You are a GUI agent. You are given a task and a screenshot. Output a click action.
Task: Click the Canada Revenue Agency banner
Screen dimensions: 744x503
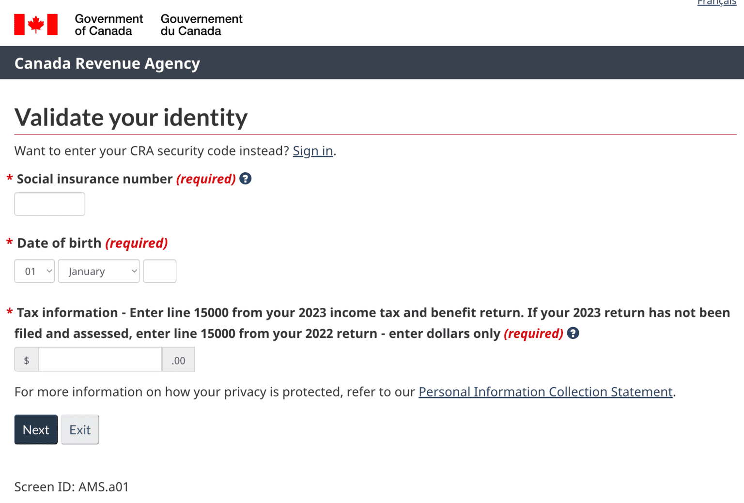[x=107, y=63]
